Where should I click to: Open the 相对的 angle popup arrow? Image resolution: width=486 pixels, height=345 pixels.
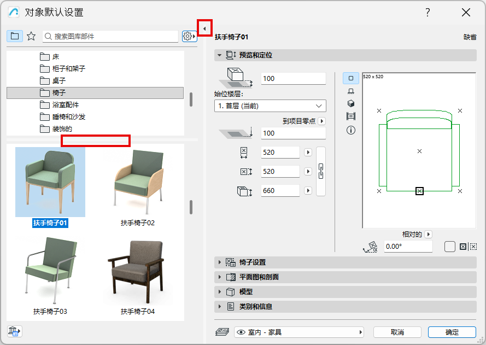[429, 235]
